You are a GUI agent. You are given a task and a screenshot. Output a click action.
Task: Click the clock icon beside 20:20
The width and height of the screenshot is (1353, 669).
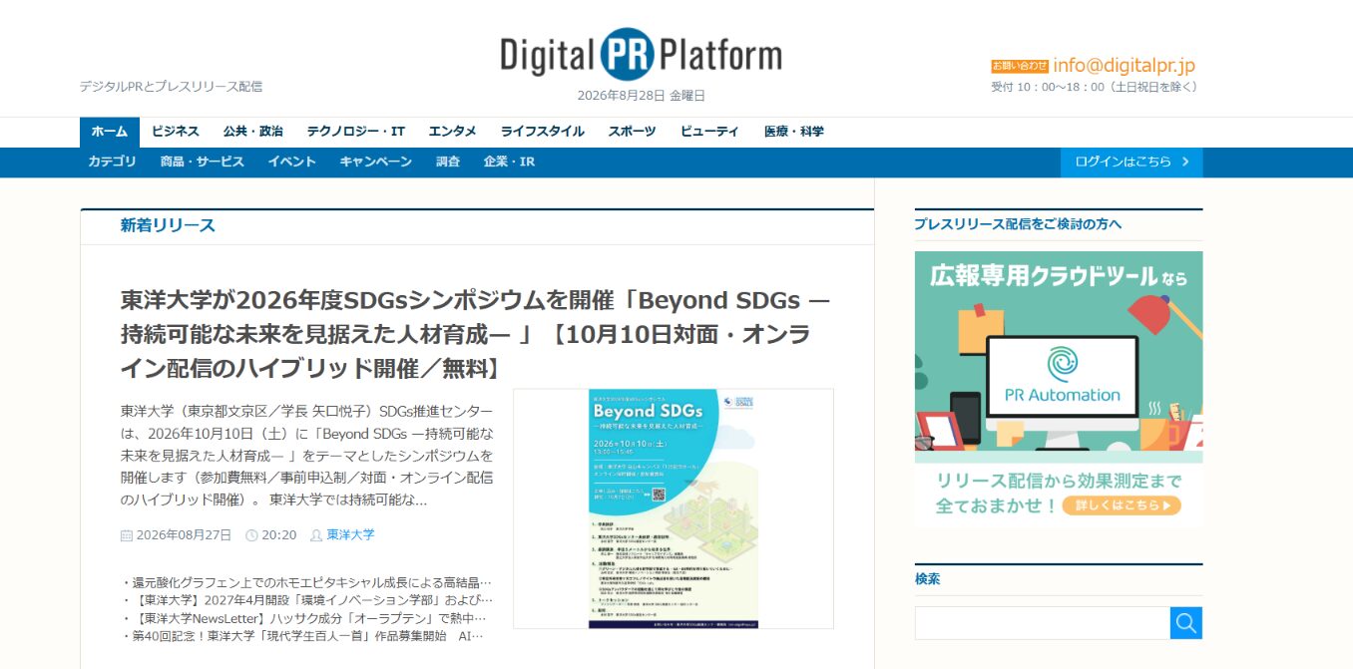(x=251, y=535)
